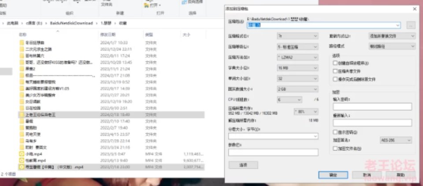Select the 二次元求生之路 folder name
The height and width of the screenshot is (186, 423).
coord(39,49)
